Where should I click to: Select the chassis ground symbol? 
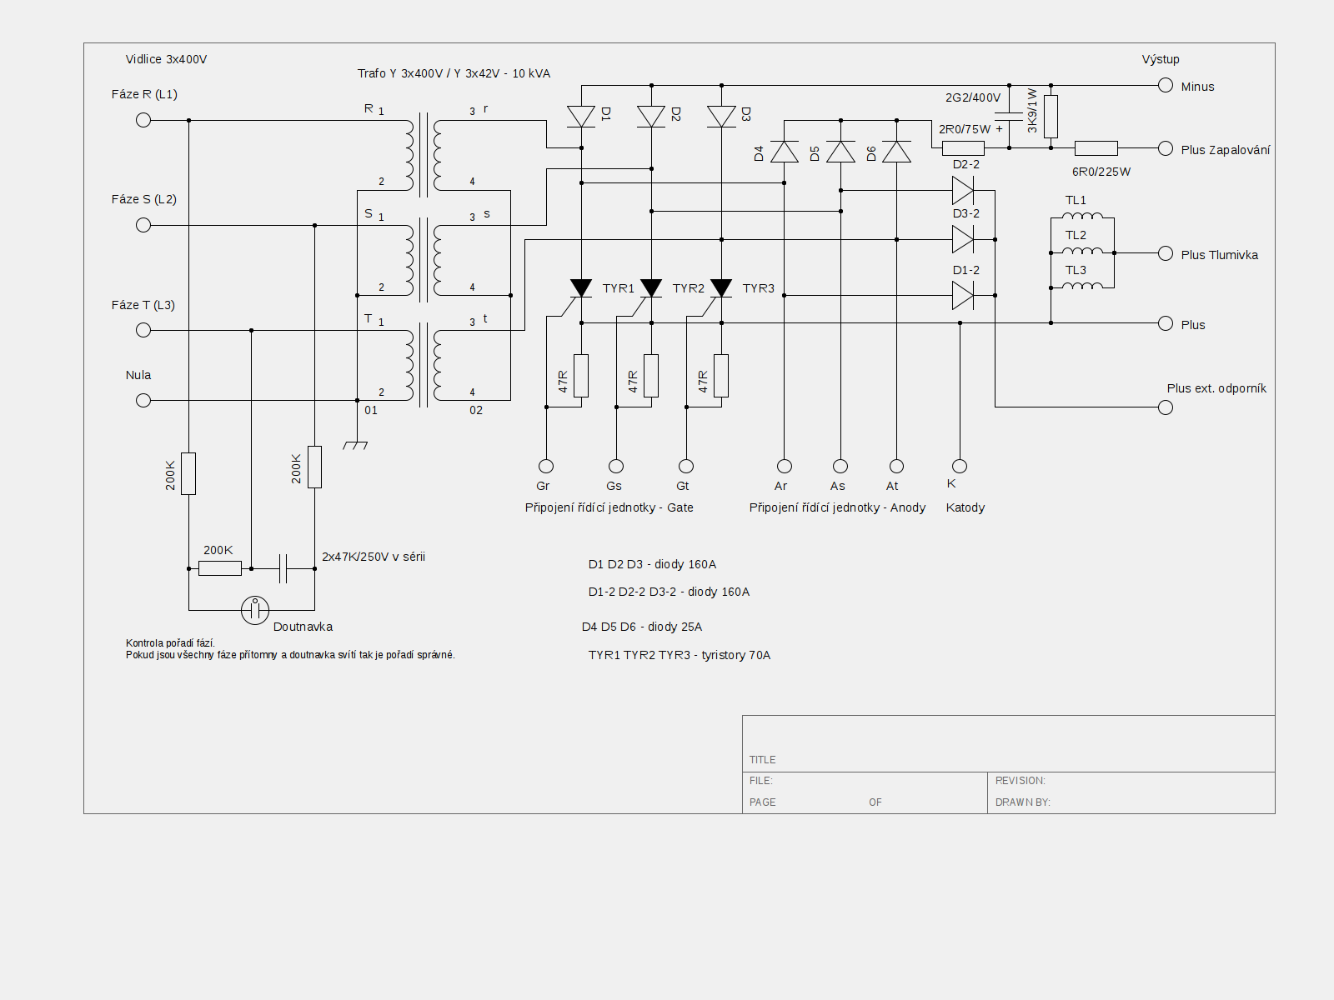tap(356, 445)
